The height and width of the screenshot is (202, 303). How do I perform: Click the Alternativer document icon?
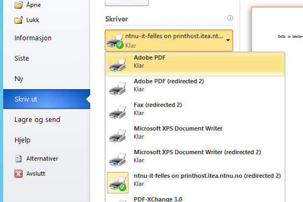click(19, 158)
